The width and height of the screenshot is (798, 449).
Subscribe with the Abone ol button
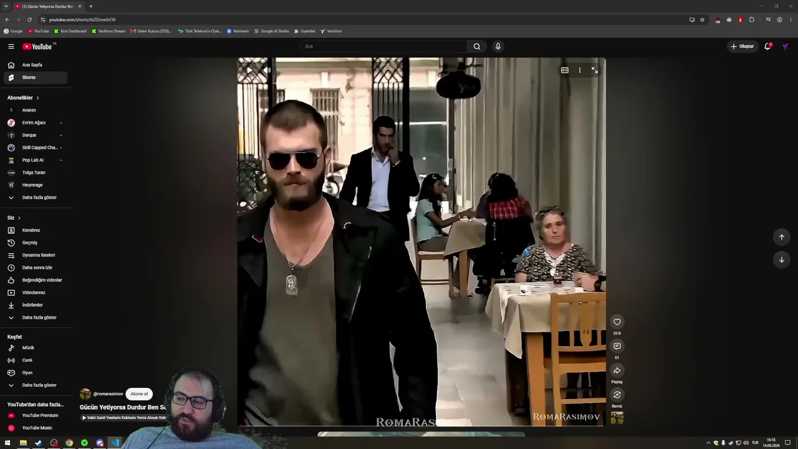click(x=139, y=394)
